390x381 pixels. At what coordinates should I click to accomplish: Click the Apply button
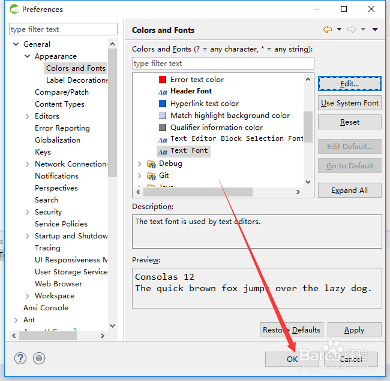(x=354, y=330)
